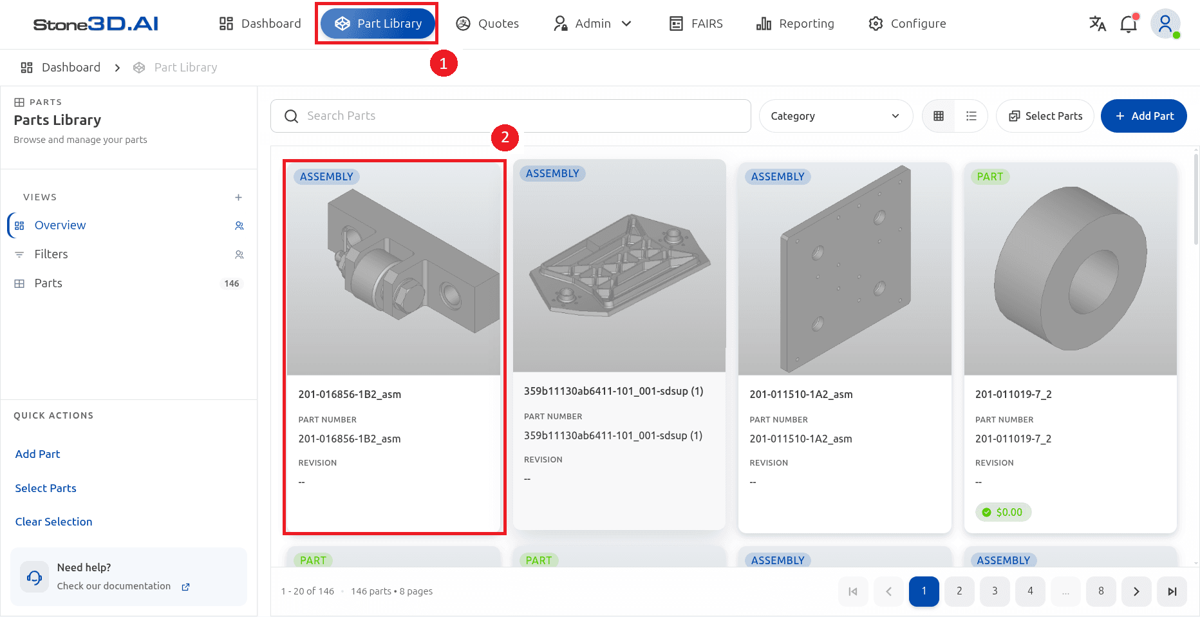Switch to list view layout
This screenshot has width=1200, height=617.
971,116
